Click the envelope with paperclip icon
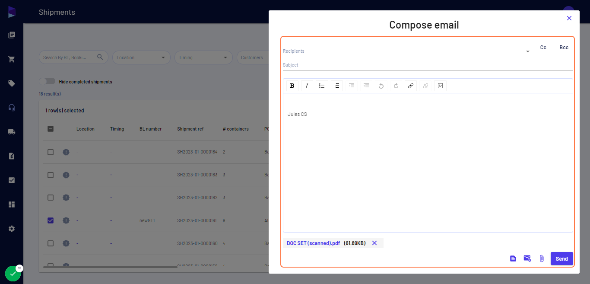 527,258
